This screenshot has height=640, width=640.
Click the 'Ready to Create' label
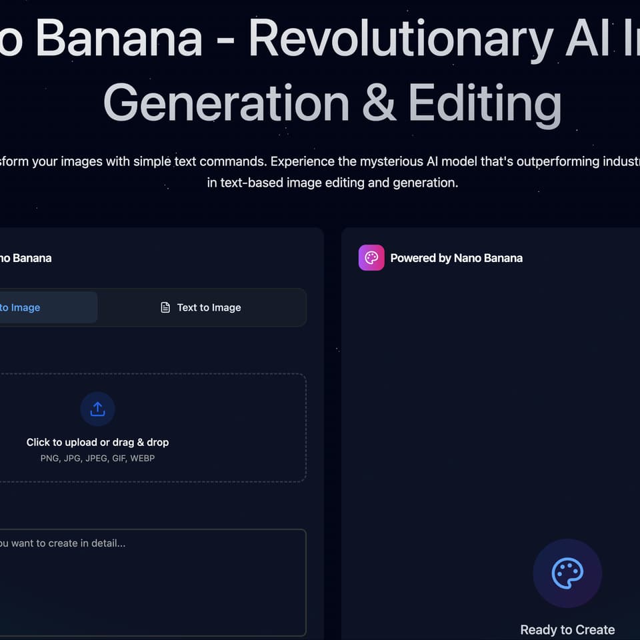pos(567,630)
